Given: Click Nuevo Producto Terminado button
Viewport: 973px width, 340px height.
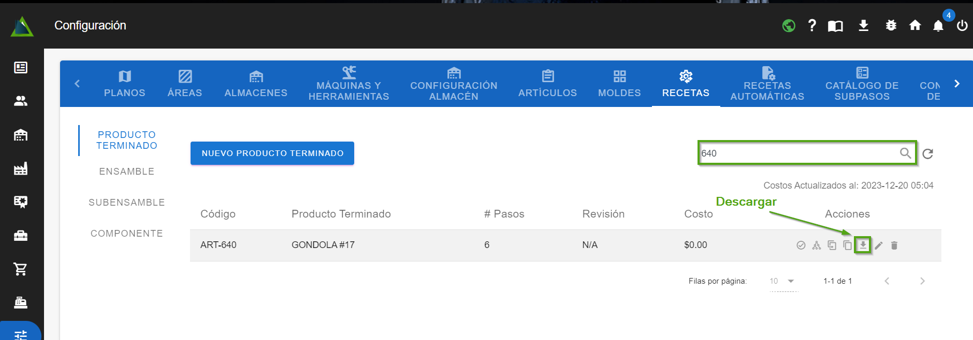Looking at the screenshot, I should (x=272, y=153).
